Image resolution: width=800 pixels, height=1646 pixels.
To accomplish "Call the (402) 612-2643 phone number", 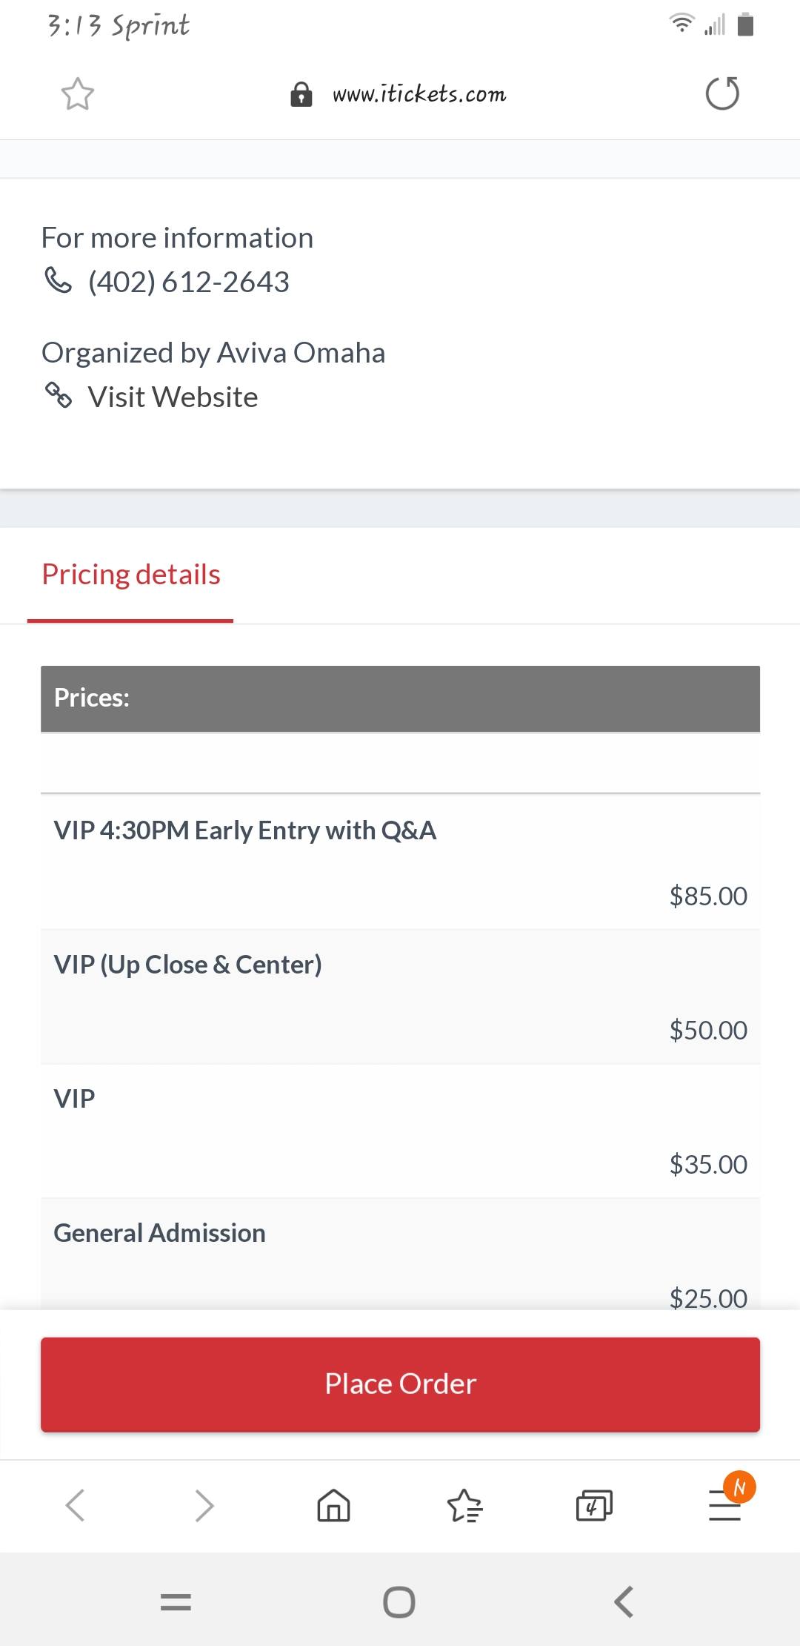I will [188, 282].
